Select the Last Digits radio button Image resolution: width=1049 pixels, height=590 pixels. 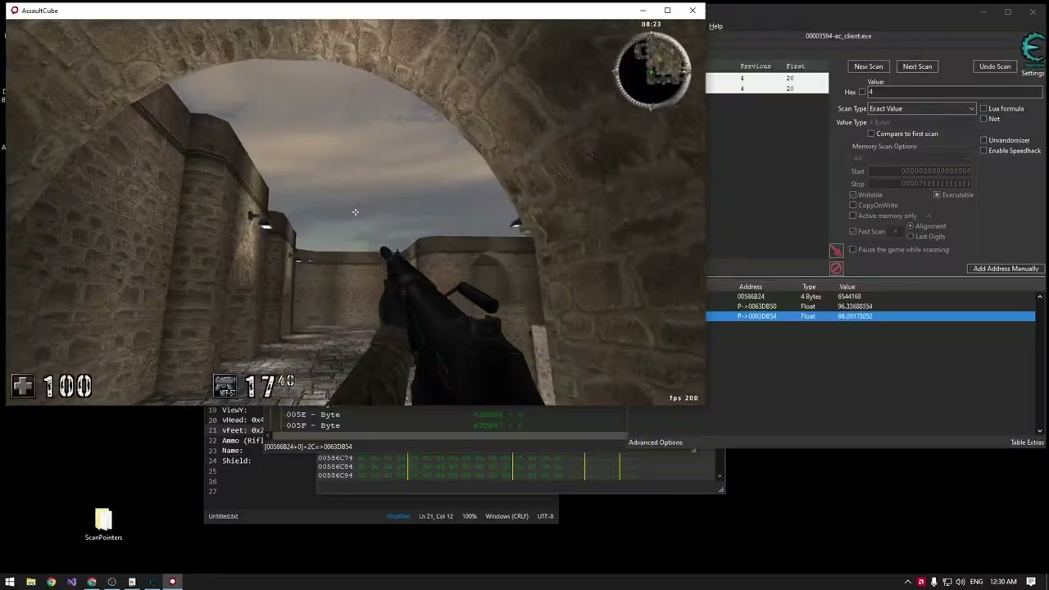pos(910,237)
